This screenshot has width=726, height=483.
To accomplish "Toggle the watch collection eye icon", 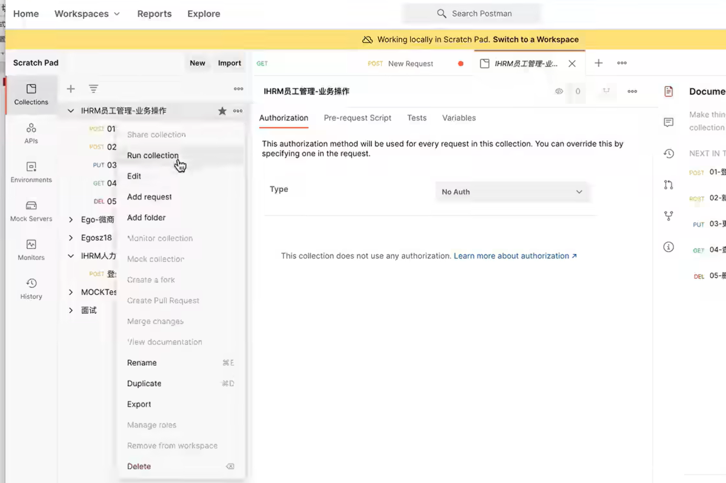I will click(559, 91).
